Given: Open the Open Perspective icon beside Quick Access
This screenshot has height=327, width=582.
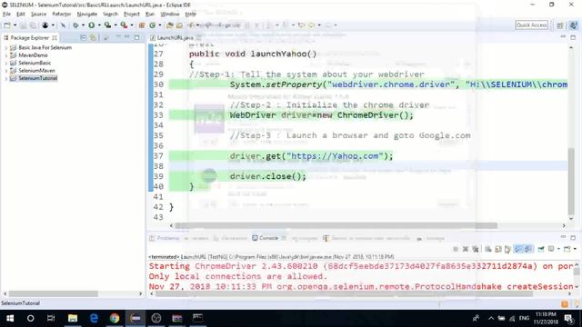Looking at the screenshot, I should [560, 25].
